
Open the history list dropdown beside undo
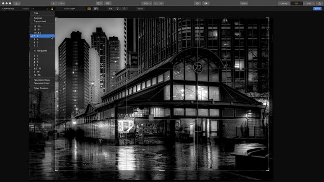click(x=61, y=3)
